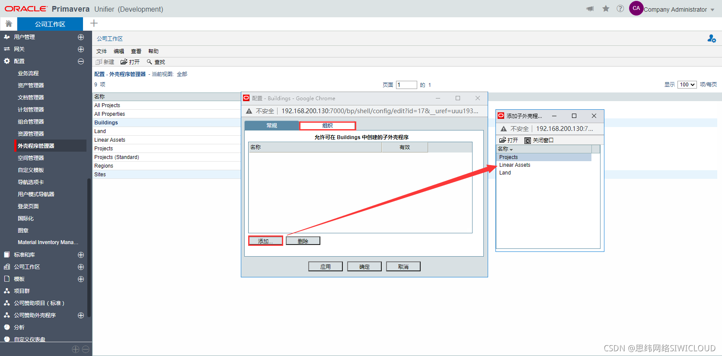Click the 取消 button
The height and width of the screenshot is (356, 722).
(403, 267)
